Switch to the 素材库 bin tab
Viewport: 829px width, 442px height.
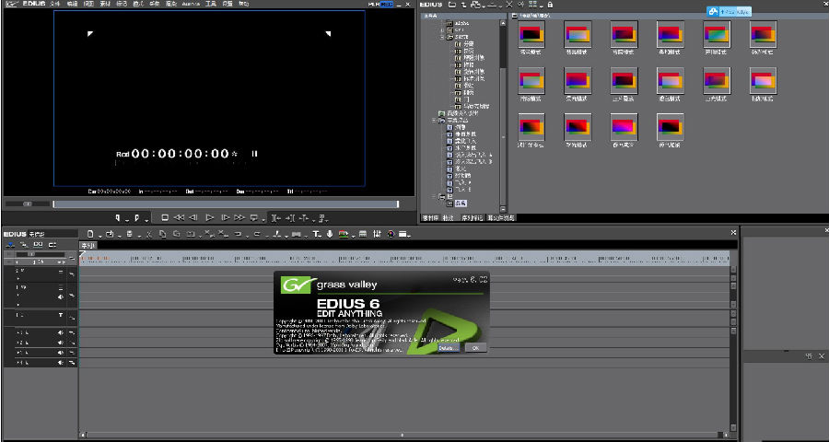(430, 218)
